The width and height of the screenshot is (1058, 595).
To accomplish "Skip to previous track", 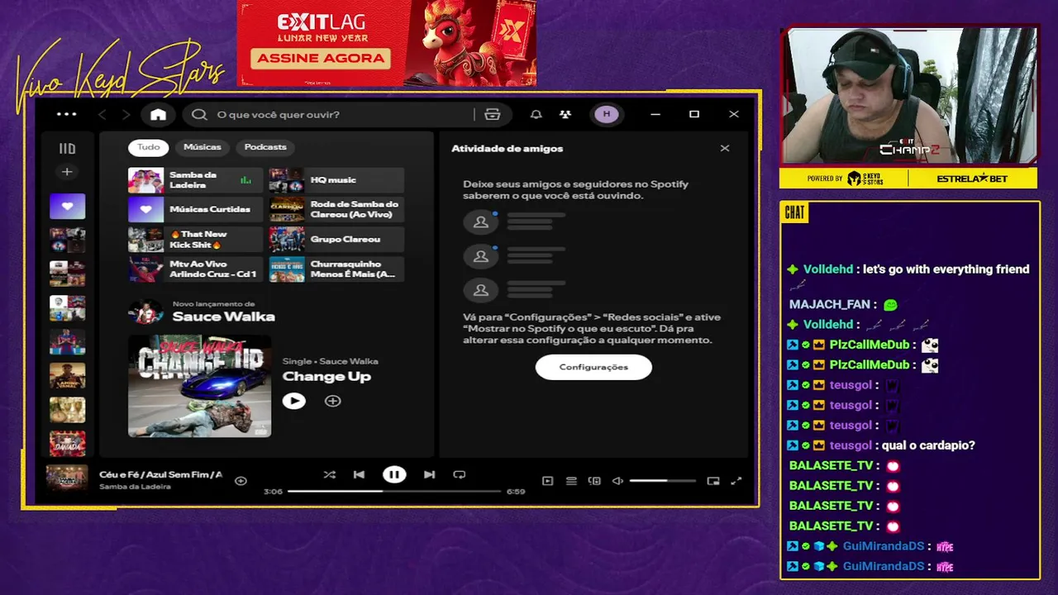I will pos(359,474).
